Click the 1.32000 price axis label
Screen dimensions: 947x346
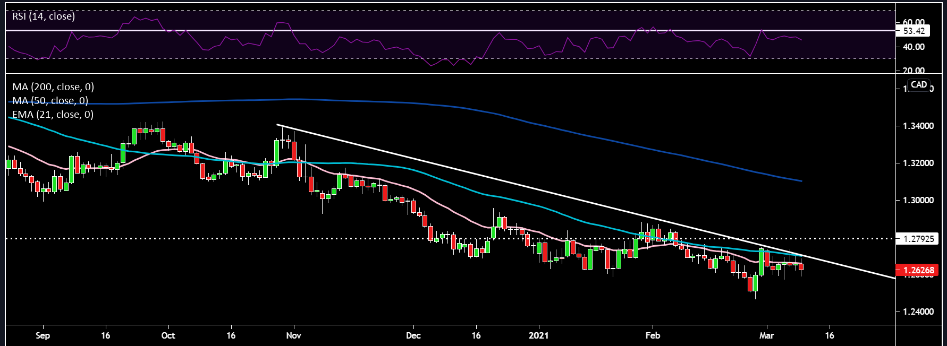click(x=918, y=163)
